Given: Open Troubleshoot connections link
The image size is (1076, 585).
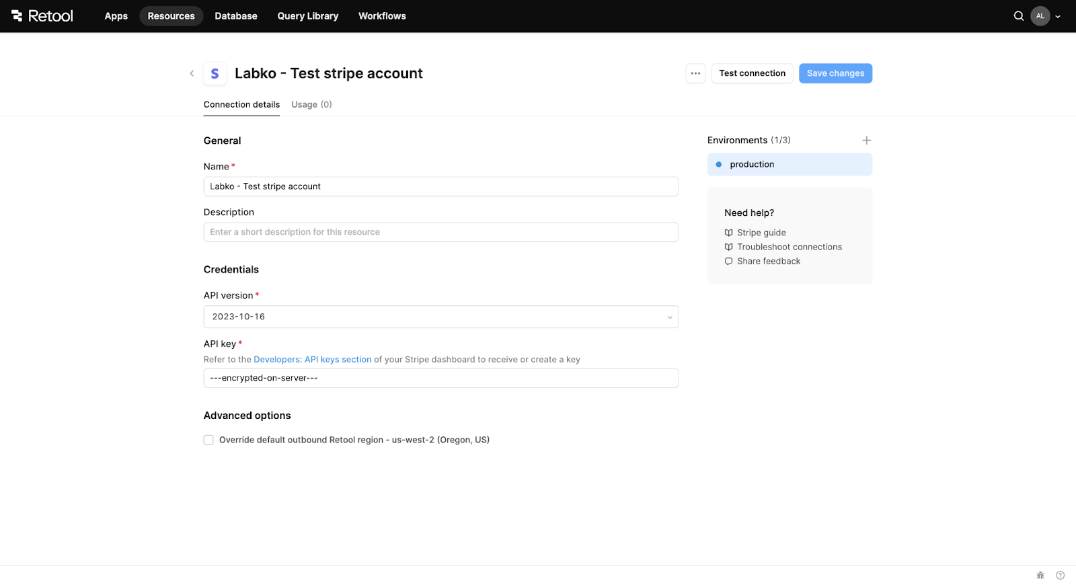Looking at the screenshot, I should click(790, 247).
